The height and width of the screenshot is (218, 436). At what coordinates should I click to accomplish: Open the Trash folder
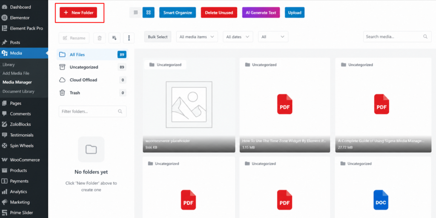tap(92, 93)
